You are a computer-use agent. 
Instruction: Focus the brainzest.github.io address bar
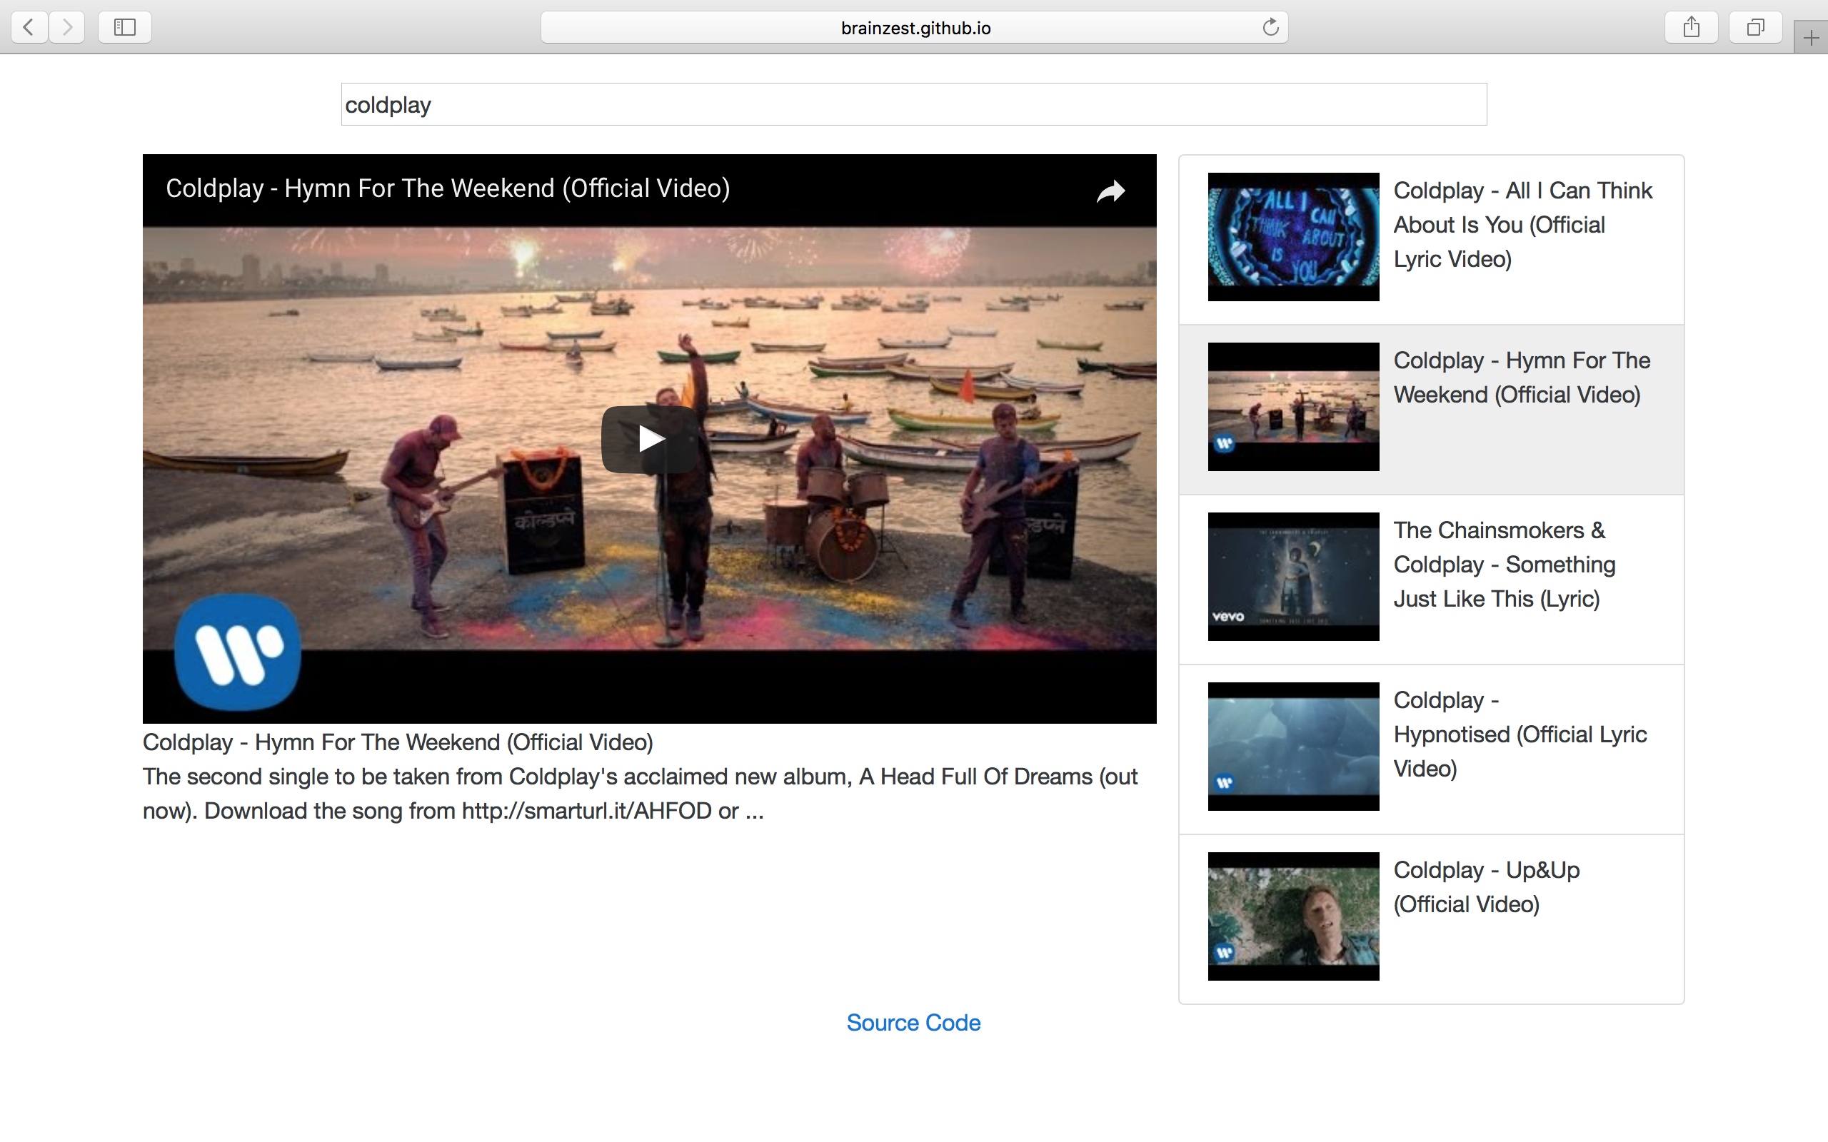pyautogui.click(x=914, y=27)
